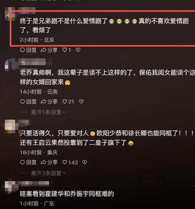The width and height of the screenshot is (195, 209).
Task: Reply to the Beijing comment
Action: [28, 50]
